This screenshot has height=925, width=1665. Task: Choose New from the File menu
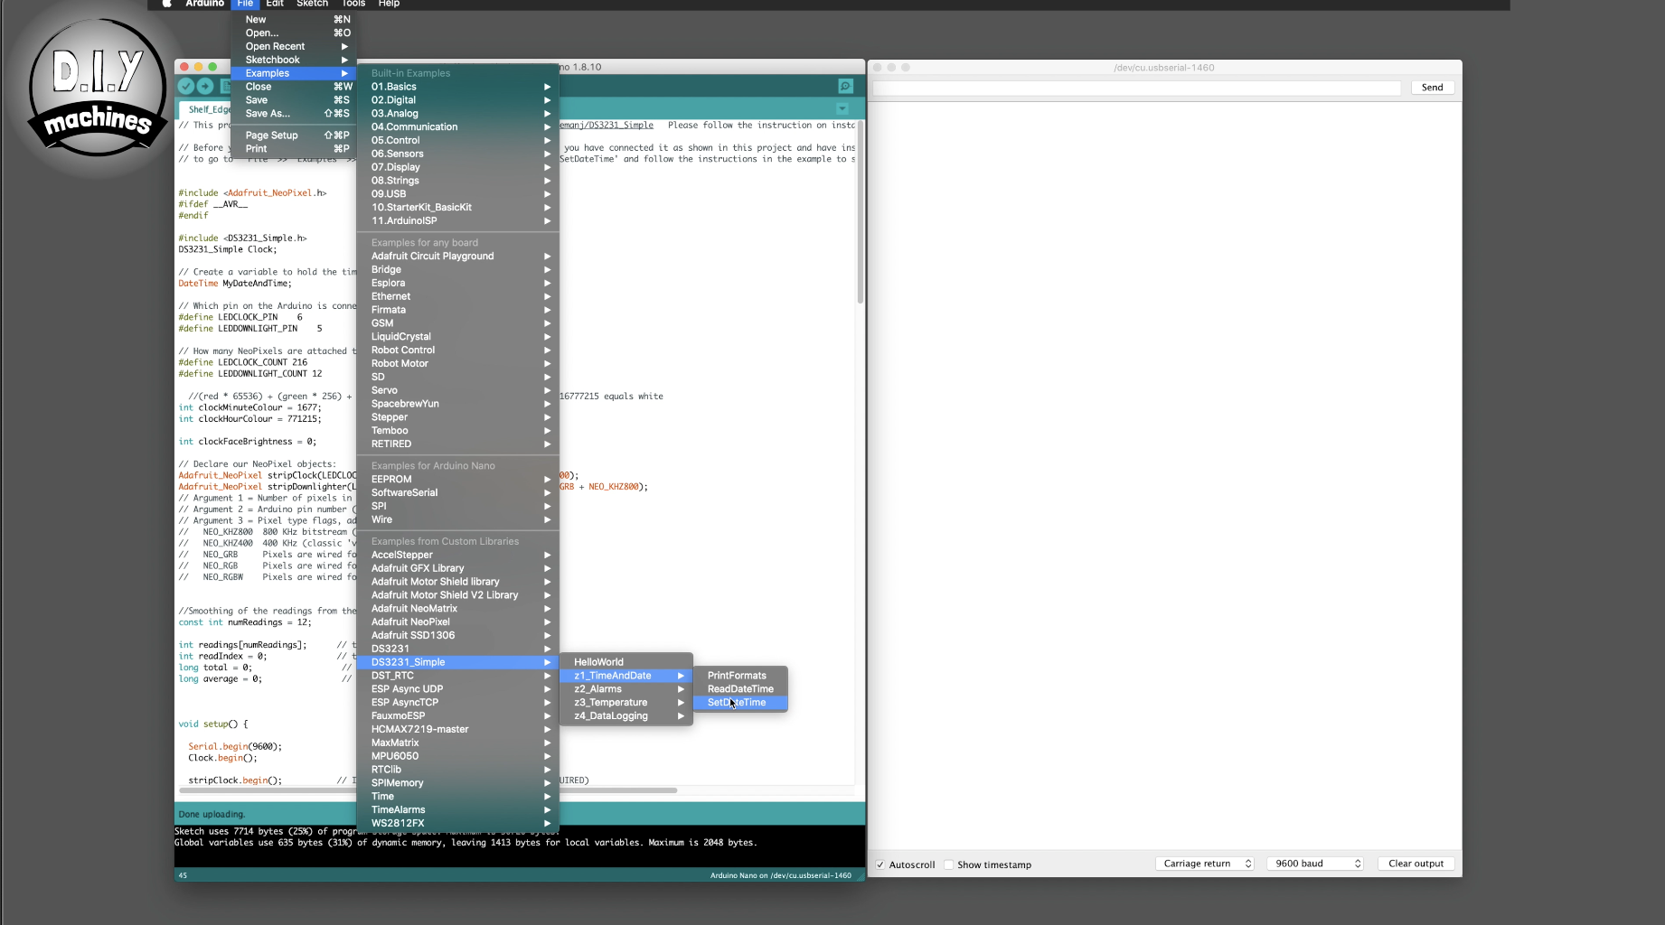point(294,20)
